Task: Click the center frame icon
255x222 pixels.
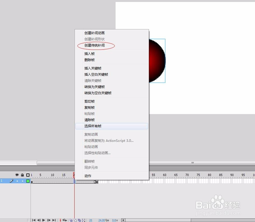Action: coord(60,220)
